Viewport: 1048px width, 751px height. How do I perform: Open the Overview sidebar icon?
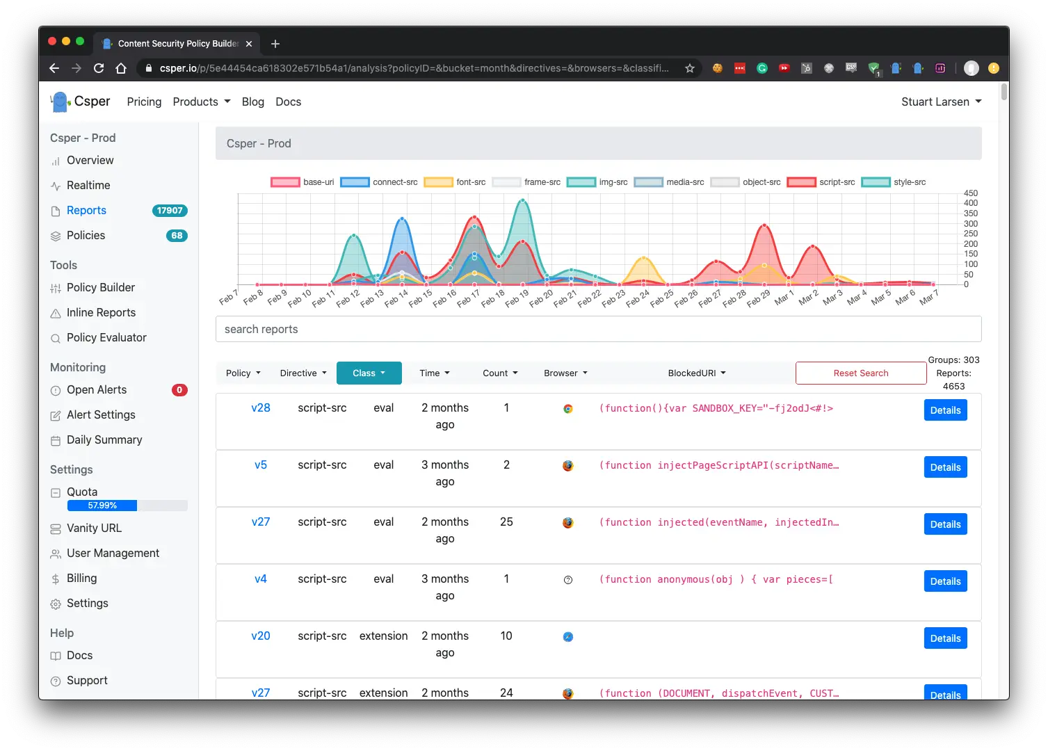[x=56, y=161]
